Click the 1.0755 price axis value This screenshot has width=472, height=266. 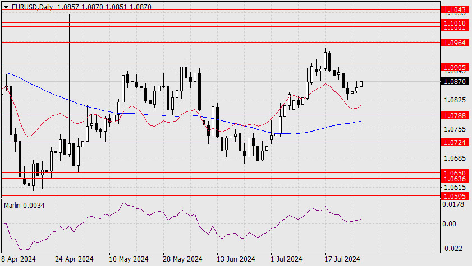(x=455, y=129)
